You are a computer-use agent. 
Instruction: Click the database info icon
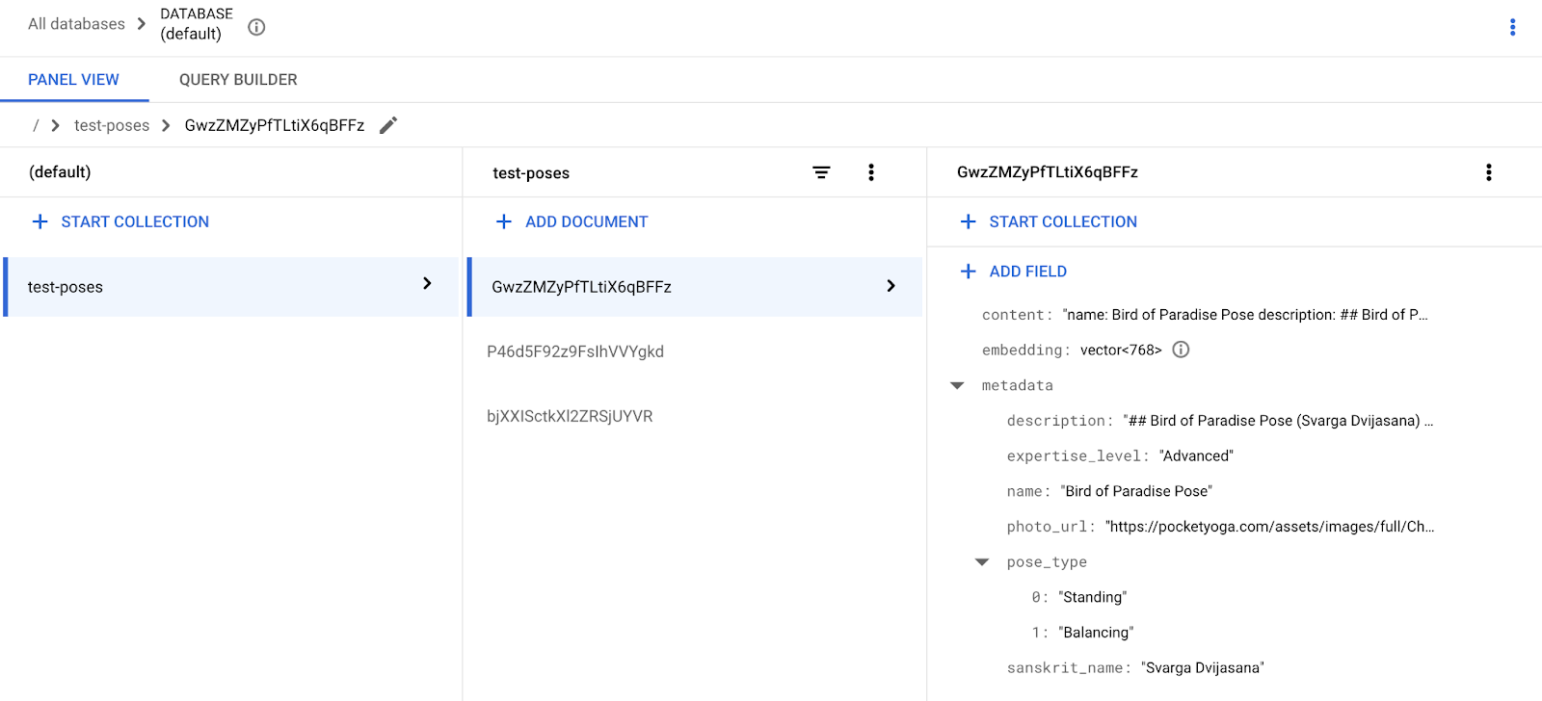(x=256, y=27)
